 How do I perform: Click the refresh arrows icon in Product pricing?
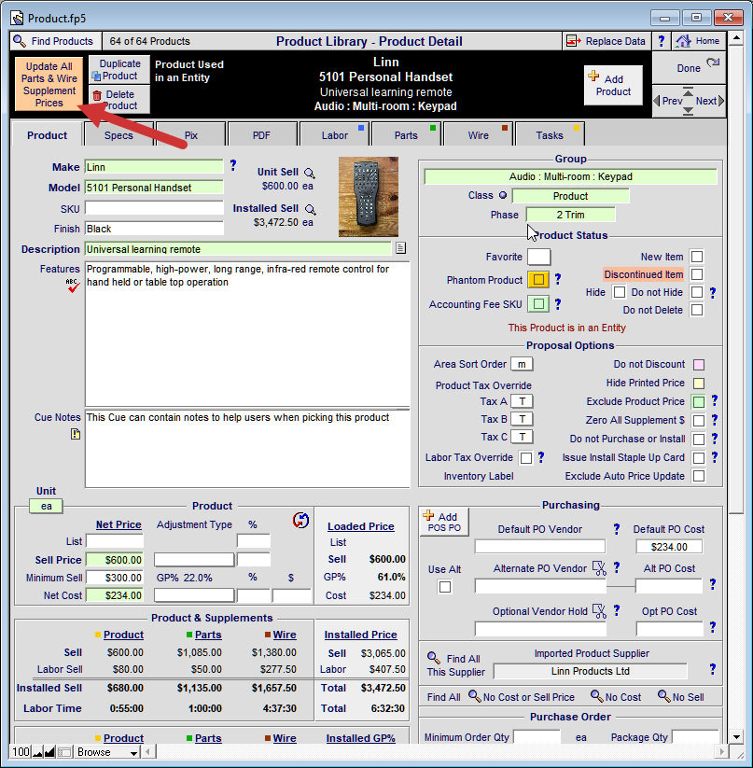300,520
